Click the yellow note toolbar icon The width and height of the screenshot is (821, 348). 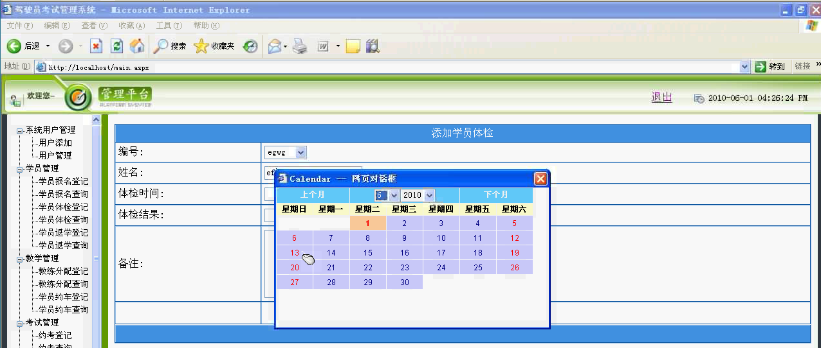(x=353, y=46)
